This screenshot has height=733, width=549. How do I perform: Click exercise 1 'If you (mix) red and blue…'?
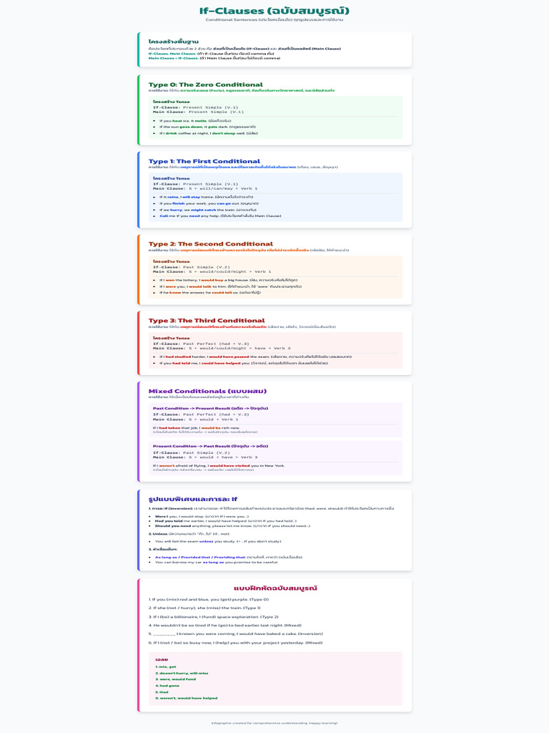click(209, 599)
